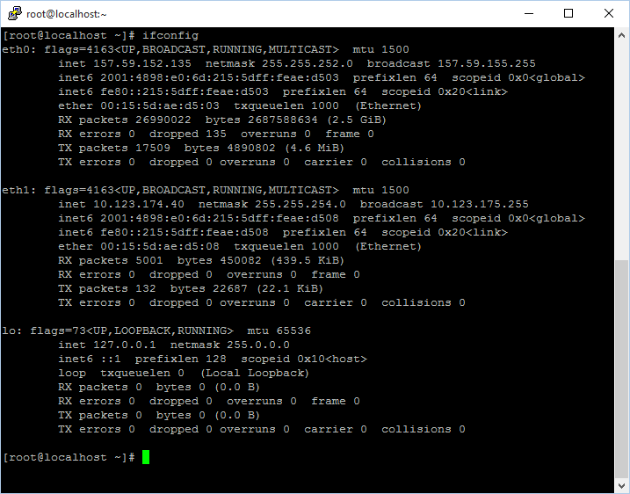Click global IPv6 address ending d503

(220, 77)
